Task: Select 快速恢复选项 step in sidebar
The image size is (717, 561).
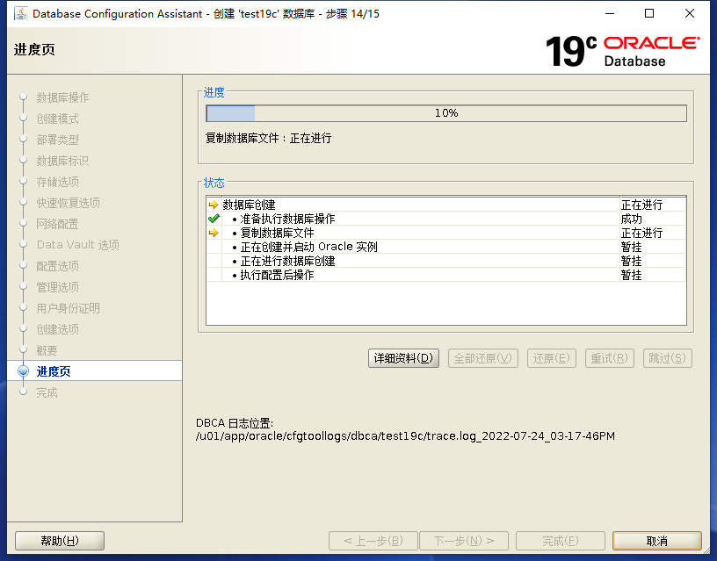Action: tap(69, 203)
